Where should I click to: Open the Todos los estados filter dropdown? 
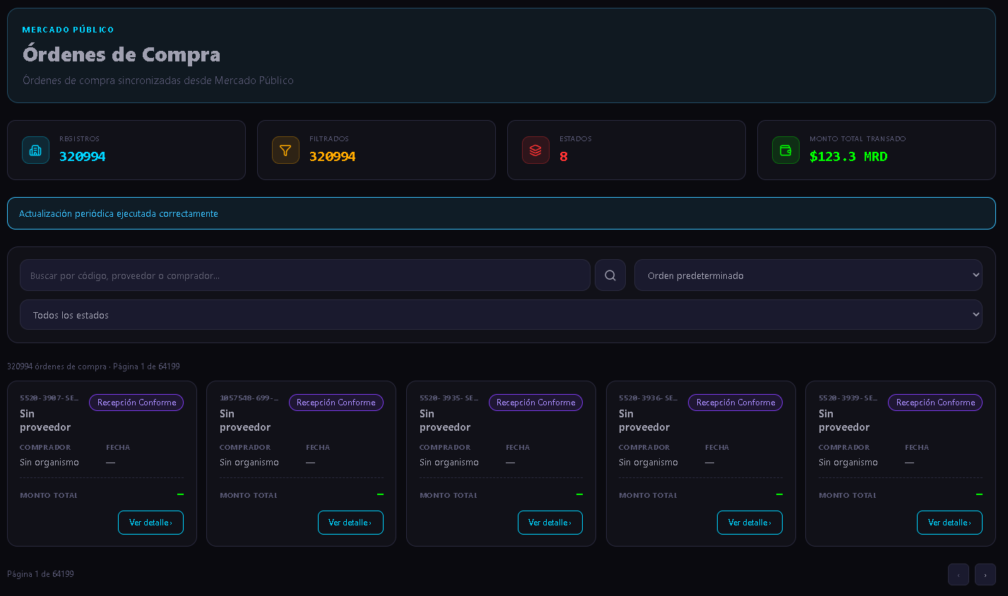click(501, 315)
